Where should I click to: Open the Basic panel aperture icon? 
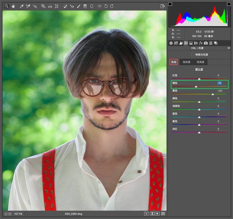coord(171,43)
